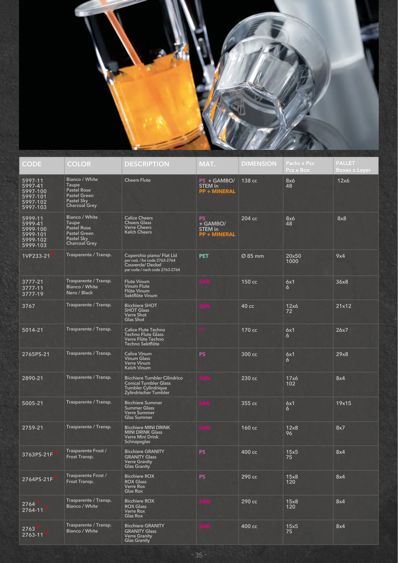Viewport: 398px width, 563px height.
Task: Click the 36x8 pallet value
Action: (342, 282)
